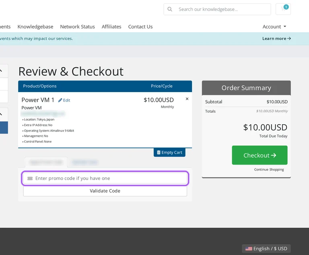Select the blurred second tab beside promo tab
309x255 pixels.
[x=85, y=162]
